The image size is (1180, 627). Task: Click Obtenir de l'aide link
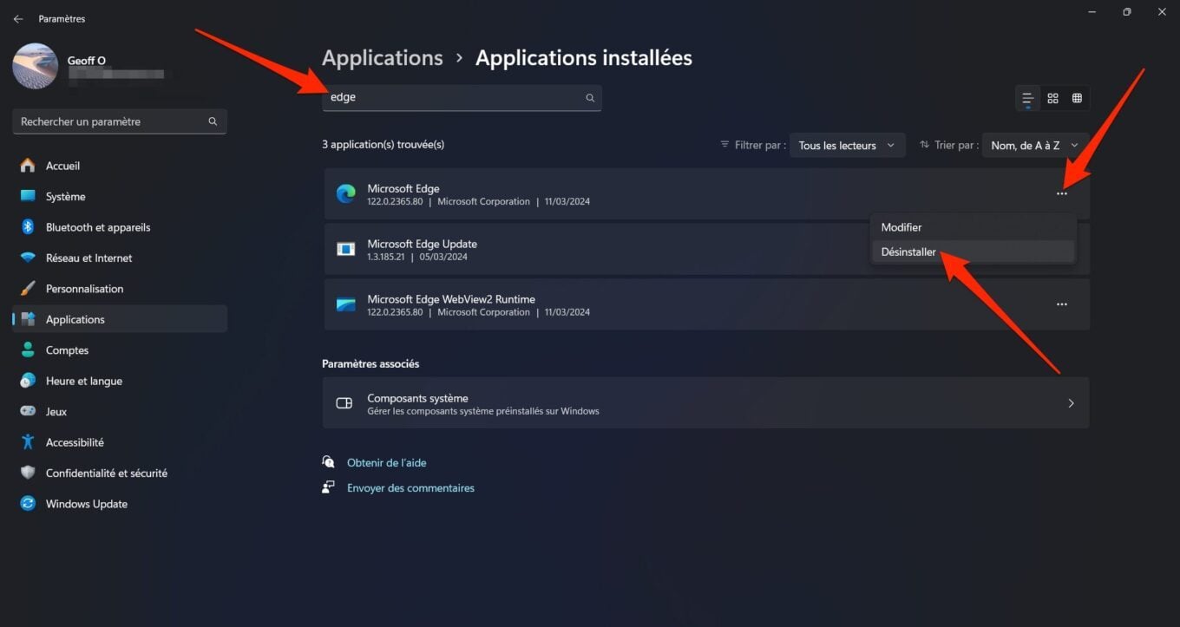point(387,463)
